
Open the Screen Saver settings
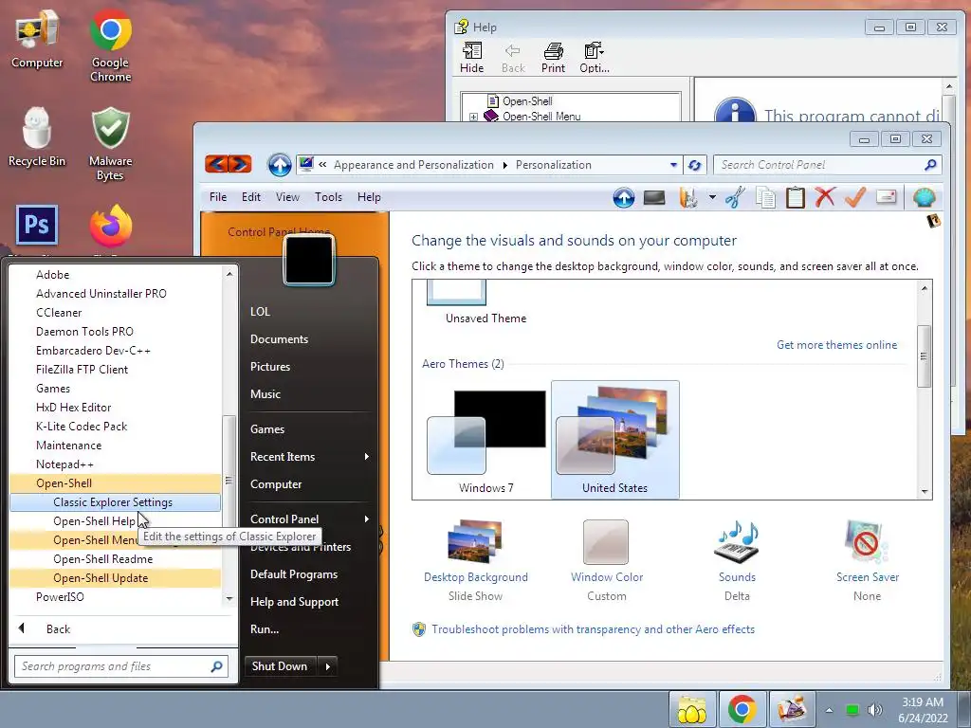click(x=867, y=561)
